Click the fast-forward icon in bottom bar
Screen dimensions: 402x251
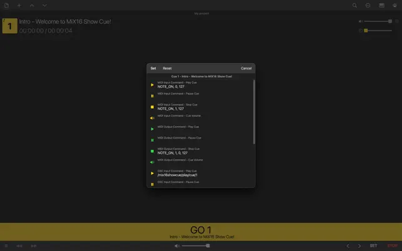[34, 246]
